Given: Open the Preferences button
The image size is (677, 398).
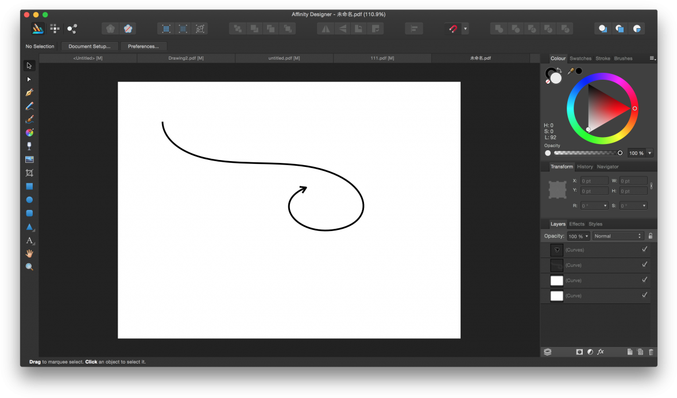Looking at the screenshot, I should coord(144,46).
